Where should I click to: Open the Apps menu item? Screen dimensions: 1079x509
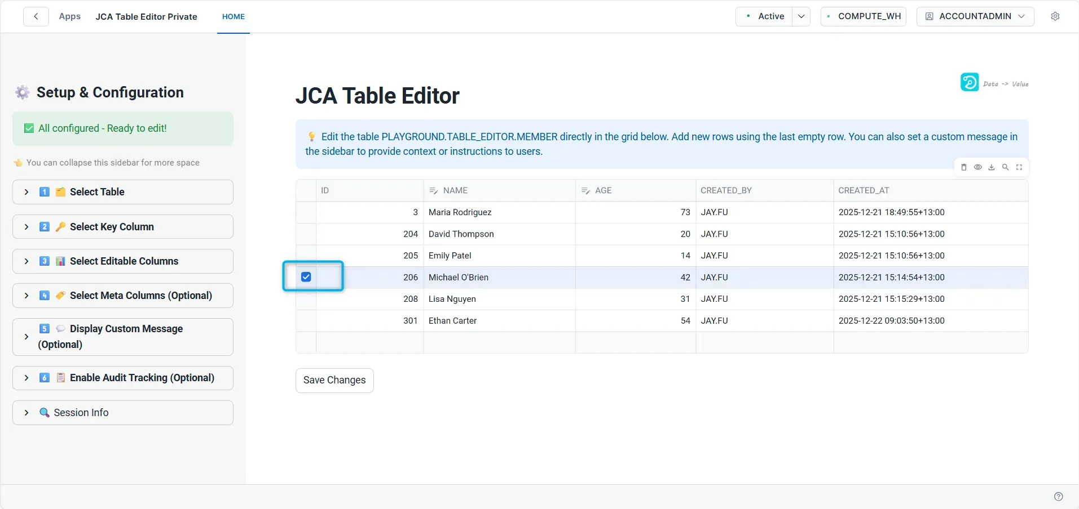pos(69,16)
